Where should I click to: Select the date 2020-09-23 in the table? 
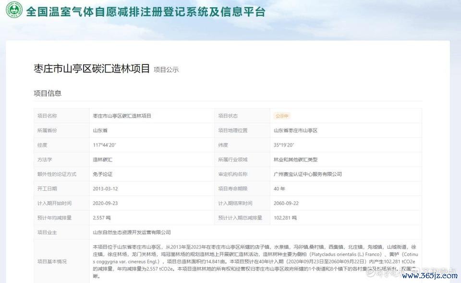coord(105,203)
